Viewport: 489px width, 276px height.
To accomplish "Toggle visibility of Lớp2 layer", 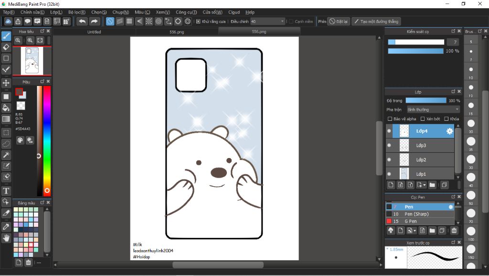I will pos(389,159).
